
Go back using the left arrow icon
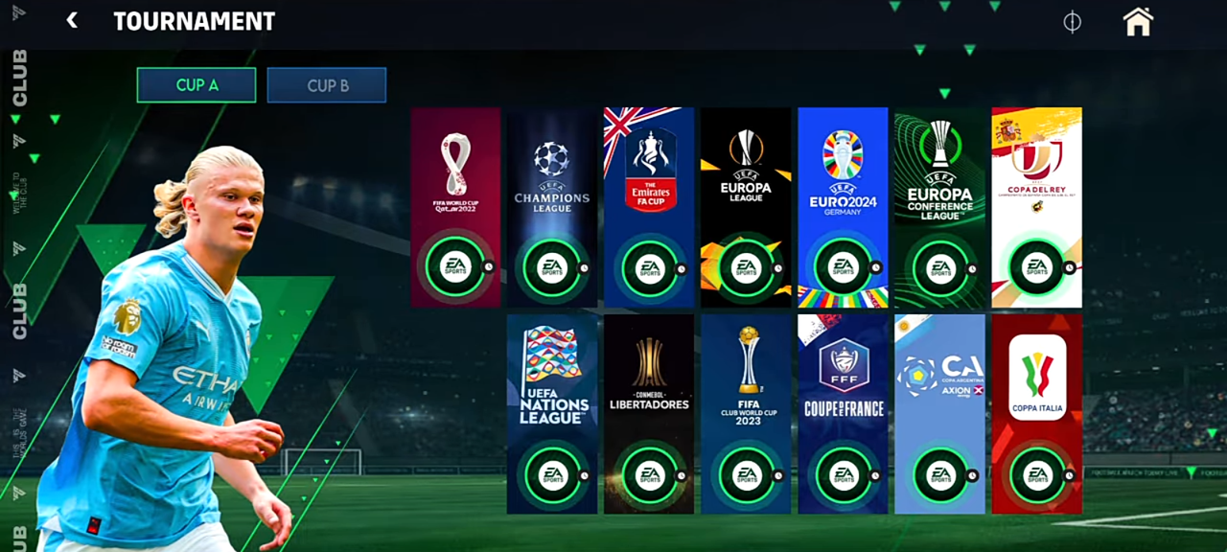pyautogui.click(x=72, y=20)
